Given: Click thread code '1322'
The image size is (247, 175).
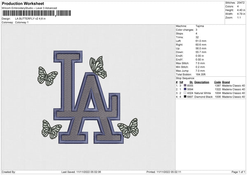Looking at the screenshot, I should click(x=218, y=90).
